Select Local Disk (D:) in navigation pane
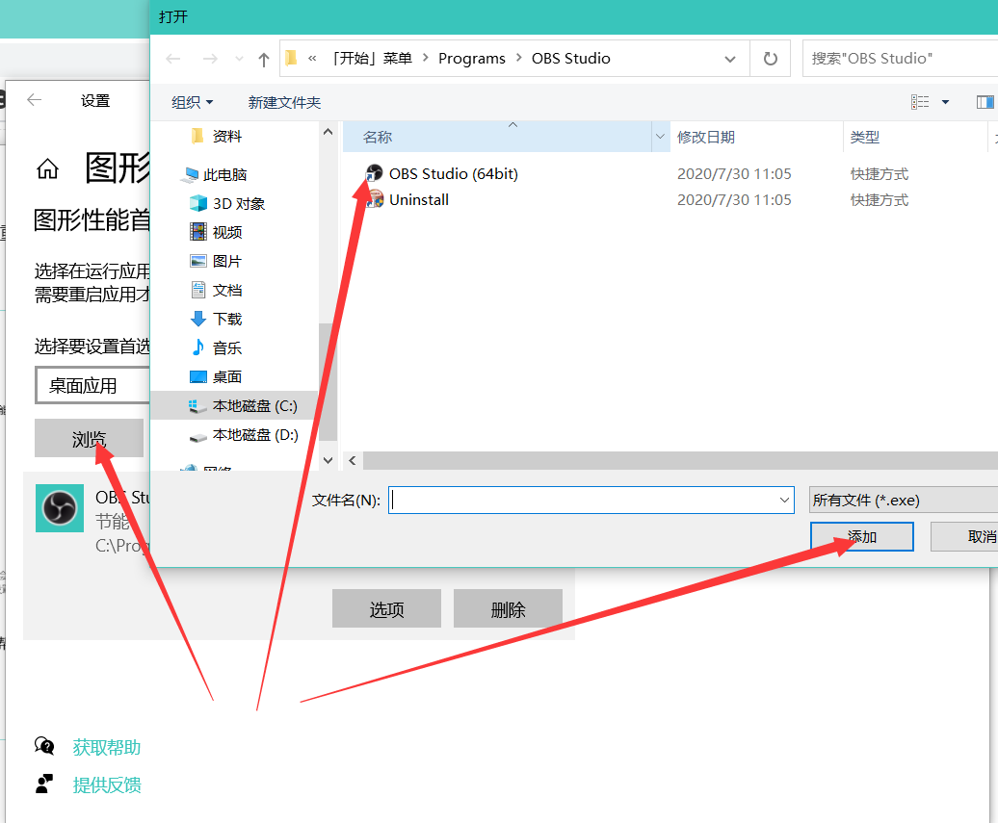998x823 pixels. (x=254, y=434)
